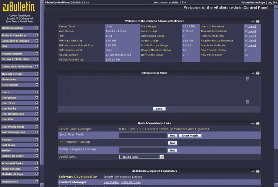This screenshot has height=187, width=278.
Task: Click the notes textarea scroll-up arrow
Action: pyautogui.click(x=248, y=79)
